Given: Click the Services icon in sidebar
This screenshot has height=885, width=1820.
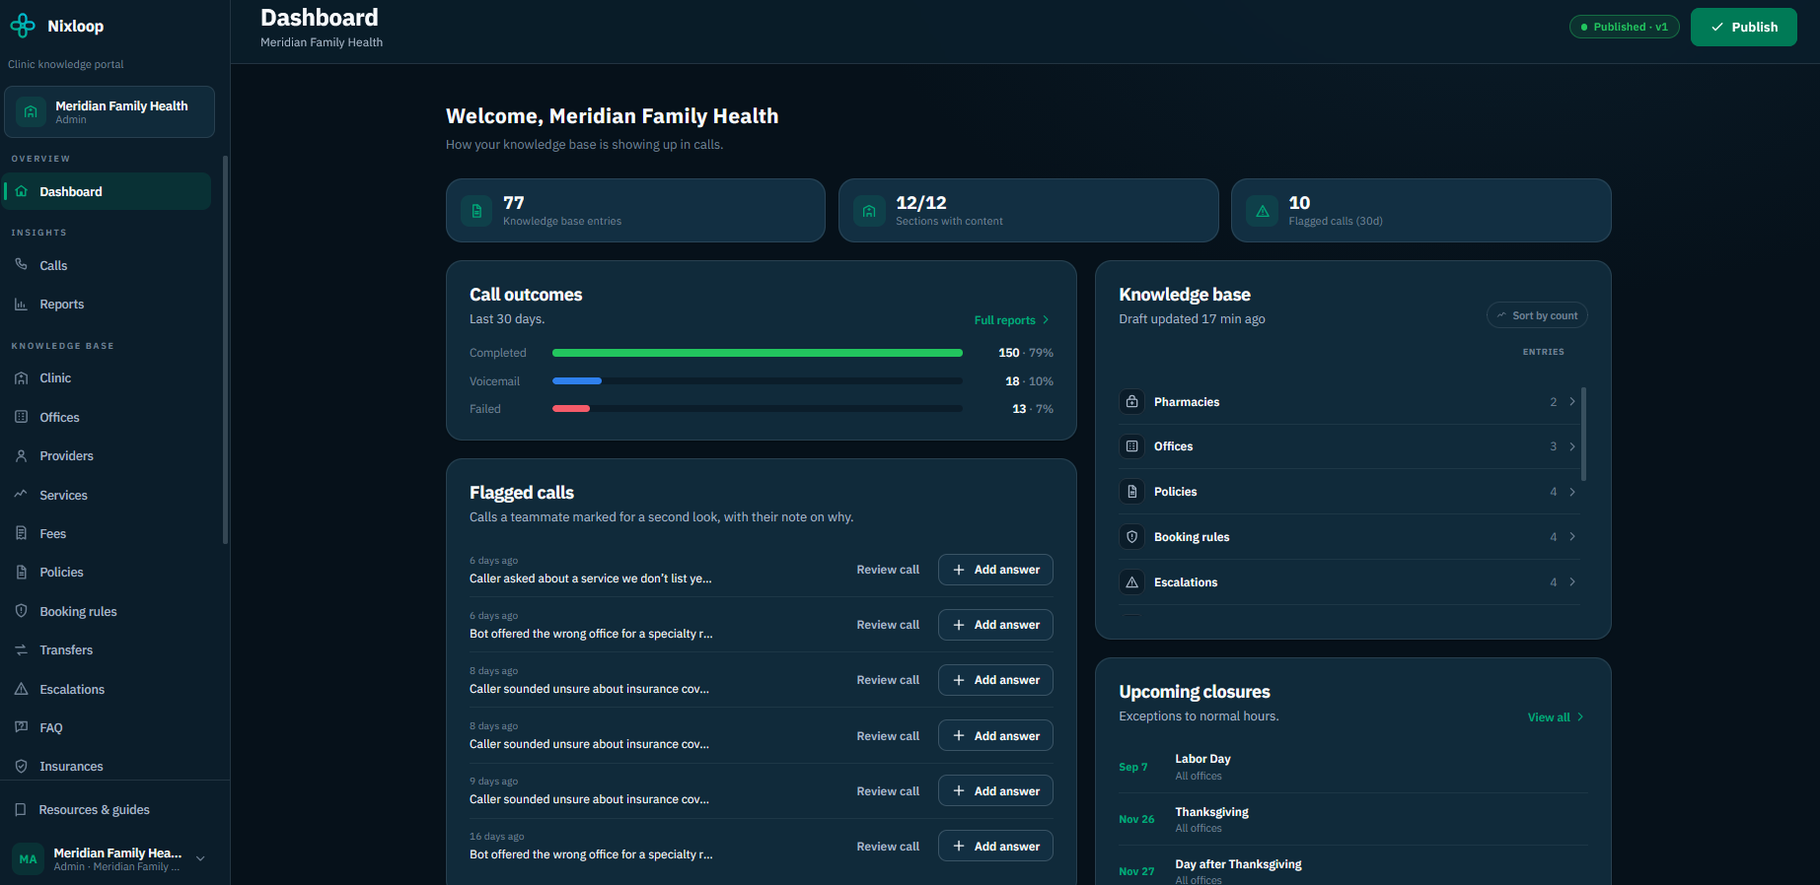Looking at the screenshot, I should click(x=21, y=495).
